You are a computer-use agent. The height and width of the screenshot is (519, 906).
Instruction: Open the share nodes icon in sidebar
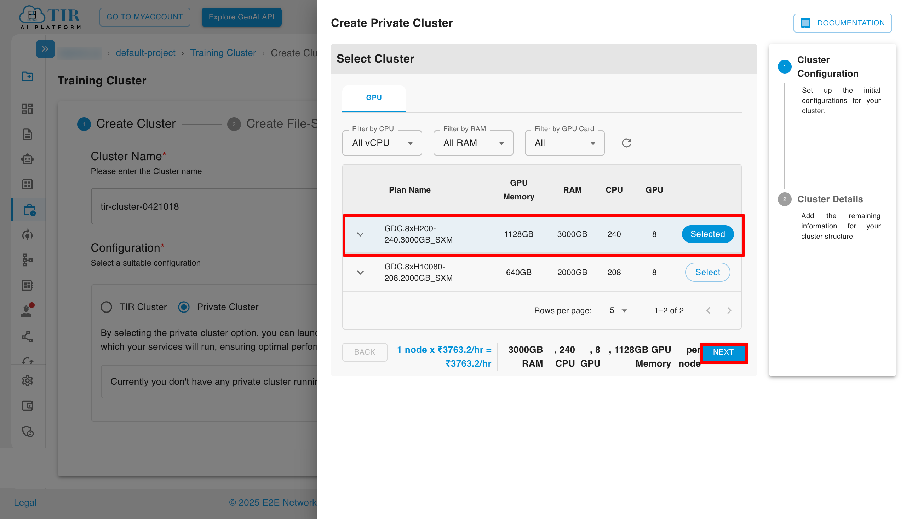28,337
